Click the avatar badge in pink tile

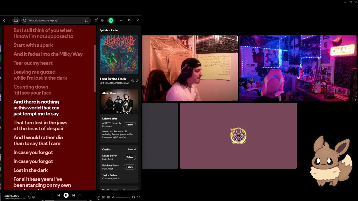tap(238, 136)
